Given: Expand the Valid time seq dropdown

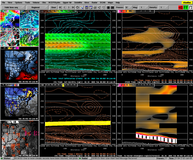Looking at the screenshot, I should tap(13, 7).
